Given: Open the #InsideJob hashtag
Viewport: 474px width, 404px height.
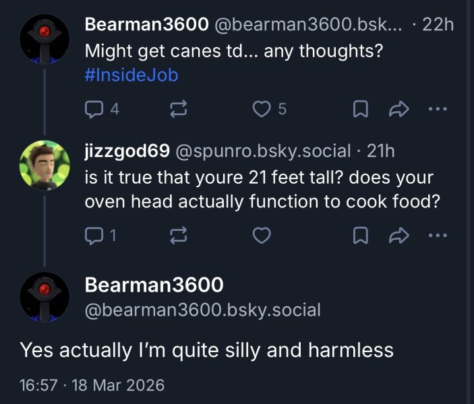Looking at the screenshot, I should pyautogui.click(x=131, y=75).
